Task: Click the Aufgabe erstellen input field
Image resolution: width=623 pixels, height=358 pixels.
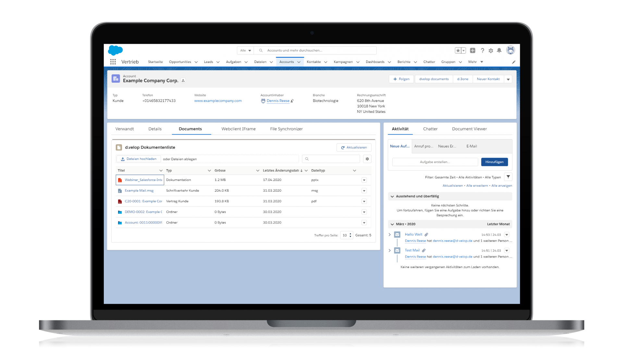Action: click(x=435, y=162)
